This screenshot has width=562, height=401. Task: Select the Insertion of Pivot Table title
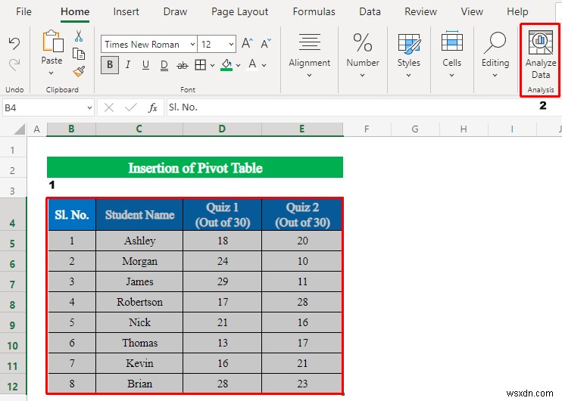195,167
